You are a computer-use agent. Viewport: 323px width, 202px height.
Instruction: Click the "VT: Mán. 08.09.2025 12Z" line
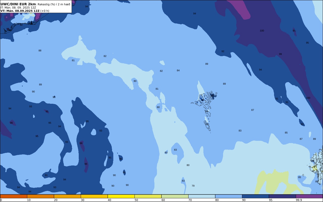[x=20, y=11]
